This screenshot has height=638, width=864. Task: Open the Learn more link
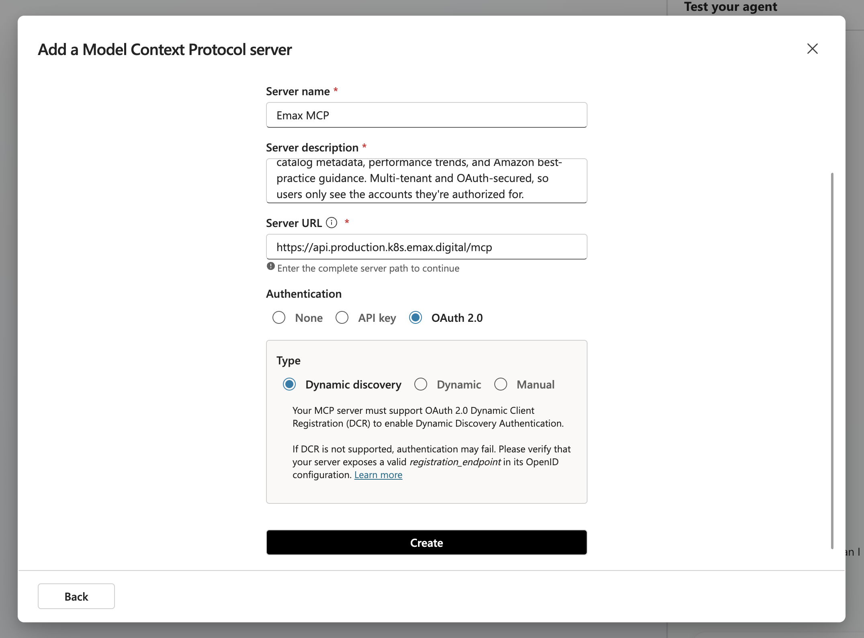pos(378,475)
